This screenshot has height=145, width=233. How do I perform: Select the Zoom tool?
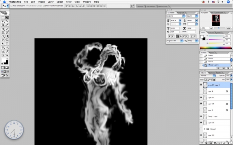tap(7, 55)
